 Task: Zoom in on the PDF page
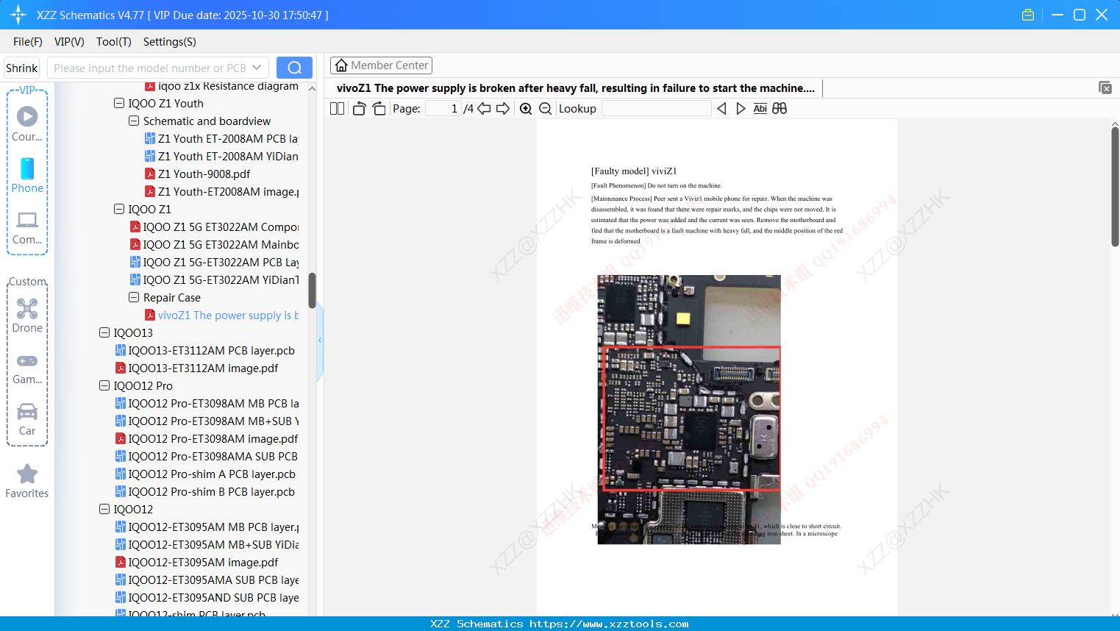(526, 108)
